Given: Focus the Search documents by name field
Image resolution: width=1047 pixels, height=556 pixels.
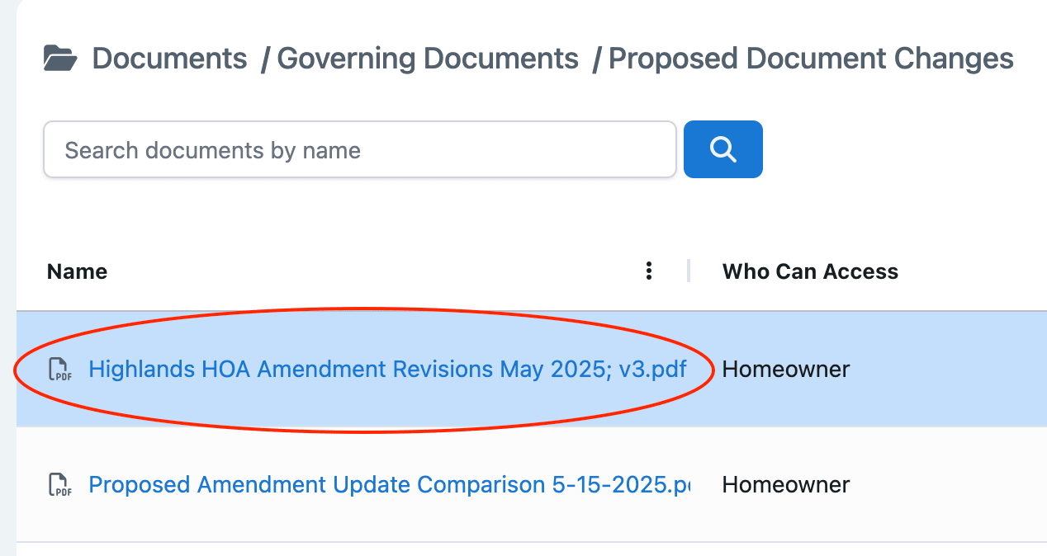Looking at the screenshot, I should [360, 150].
